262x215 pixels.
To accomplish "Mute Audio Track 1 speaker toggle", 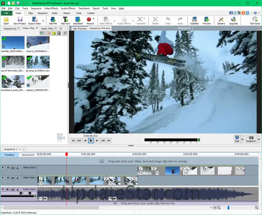I will pyautogui.click(x=8, y=189).
